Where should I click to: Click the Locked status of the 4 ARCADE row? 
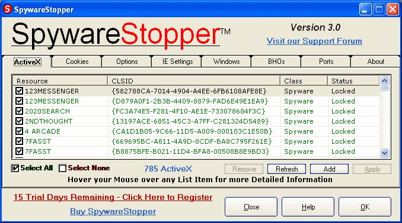pos(343,131)
